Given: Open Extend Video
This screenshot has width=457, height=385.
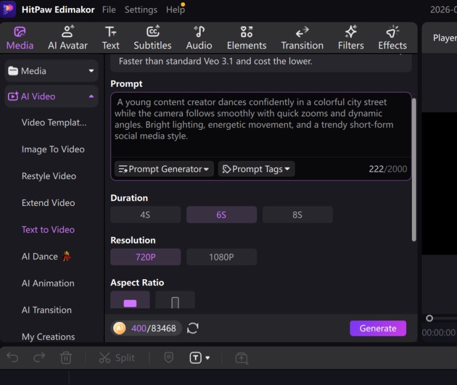Looking at the screenshot, I should coord(48,203).
